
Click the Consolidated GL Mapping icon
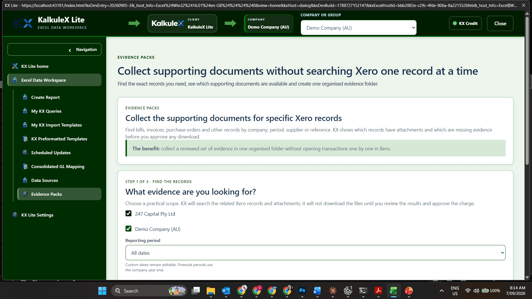pyautogui.click(x=25, y=166)
